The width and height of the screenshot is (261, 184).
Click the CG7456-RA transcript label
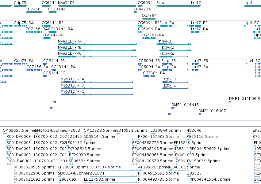pos(36,29)
